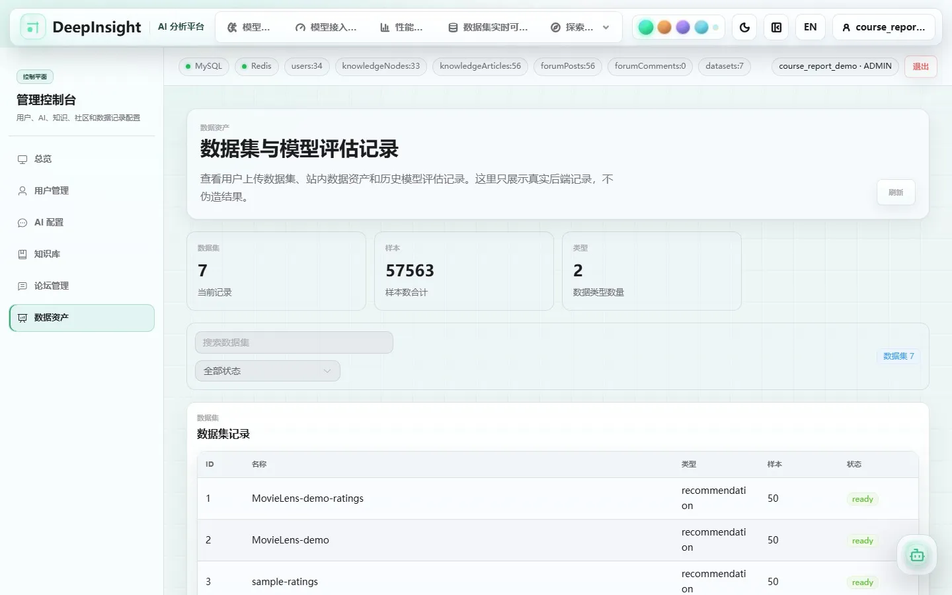Viewport: 952px width, 595px height.
Task: Click the 类型 column header in table
Action: tap(689, 464)
